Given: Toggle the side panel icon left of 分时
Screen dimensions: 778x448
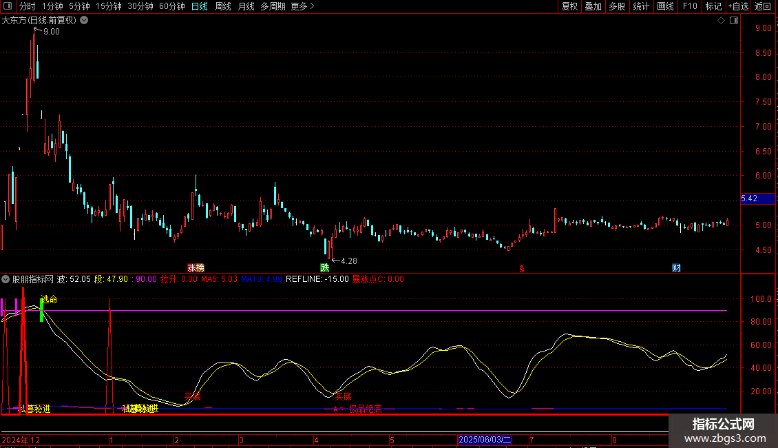Looking at the screenshot, I should pyautogui.click(x=8, y=6).
